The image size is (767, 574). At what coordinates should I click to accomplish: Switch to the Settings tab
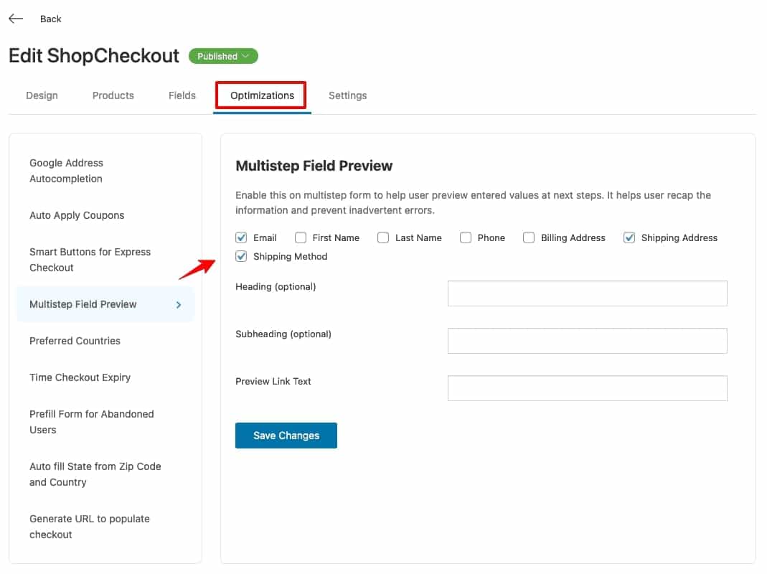(347, 95)
